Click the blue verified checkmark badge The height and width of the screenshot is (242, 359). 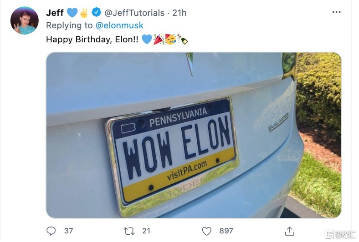point(96,12)
